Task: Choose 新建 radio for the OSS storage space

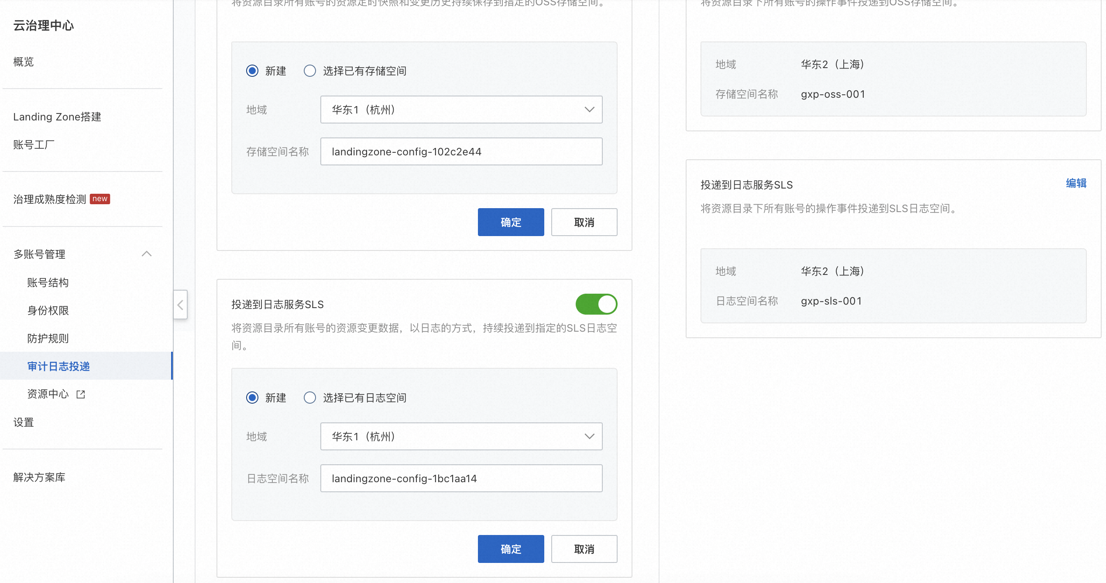Action: coord(252,71)
